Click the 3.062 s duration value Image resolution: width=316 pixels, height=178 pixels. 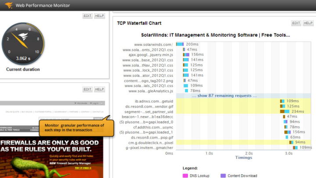click(23, 58)
